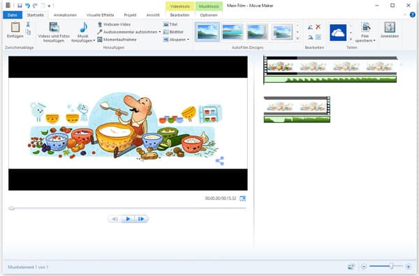Viewport: 419px width, 276px height.
Task: Click Videos und Fotos hinzufügen
Action: tap(54, 32)
